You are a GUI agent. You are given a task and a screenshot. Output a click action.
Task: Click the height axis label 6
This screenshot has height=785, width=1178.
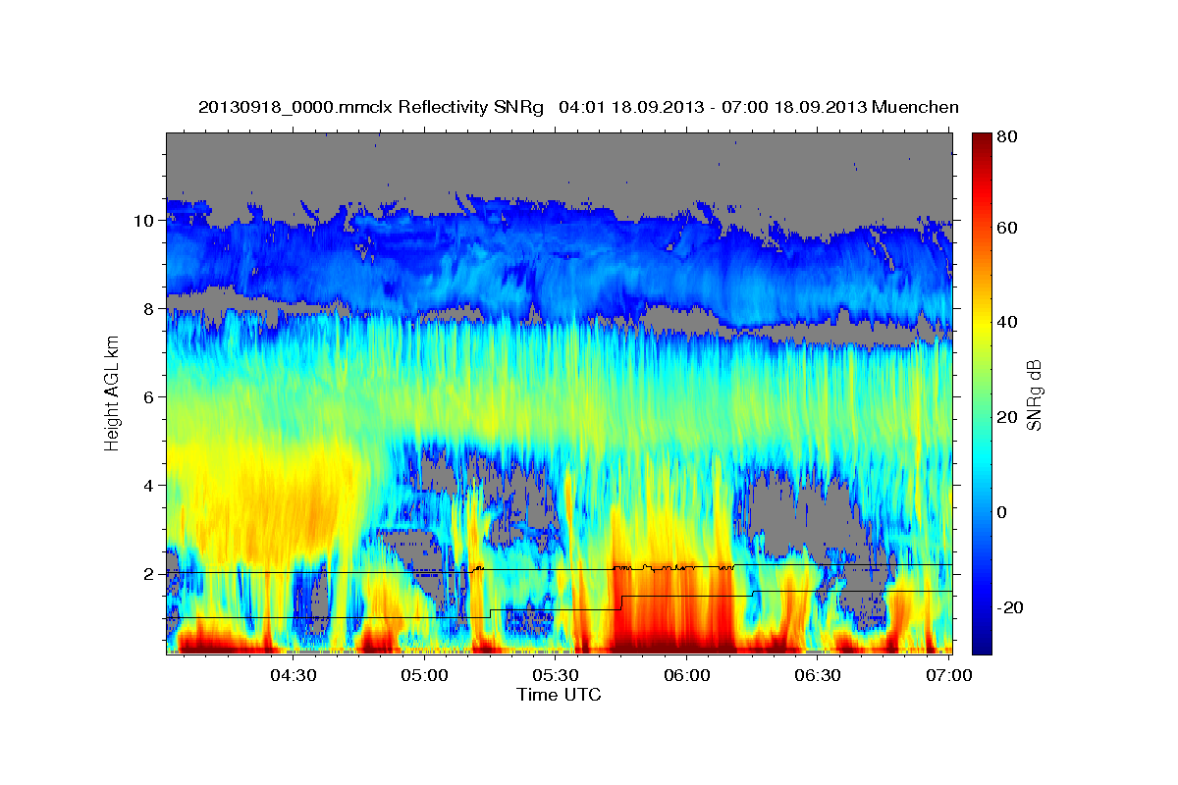point(150,397)
